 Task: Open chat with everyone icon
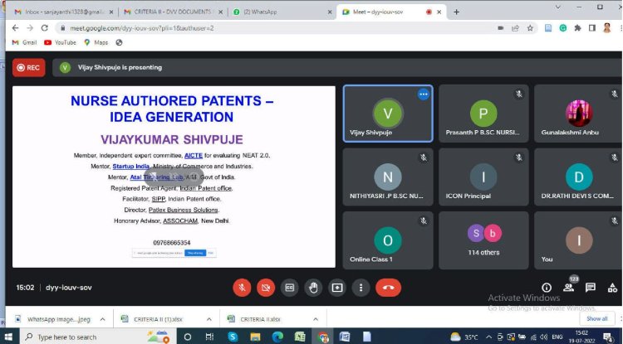[x=591, y=288]
